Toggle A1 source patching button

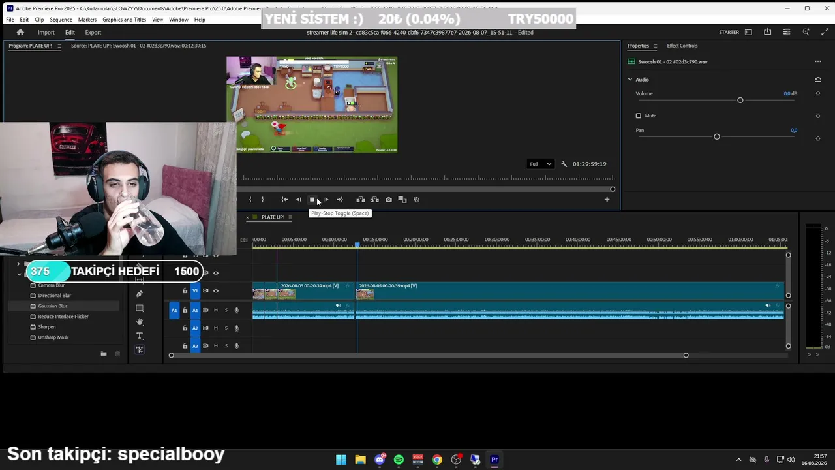click(x=174, y=310)
